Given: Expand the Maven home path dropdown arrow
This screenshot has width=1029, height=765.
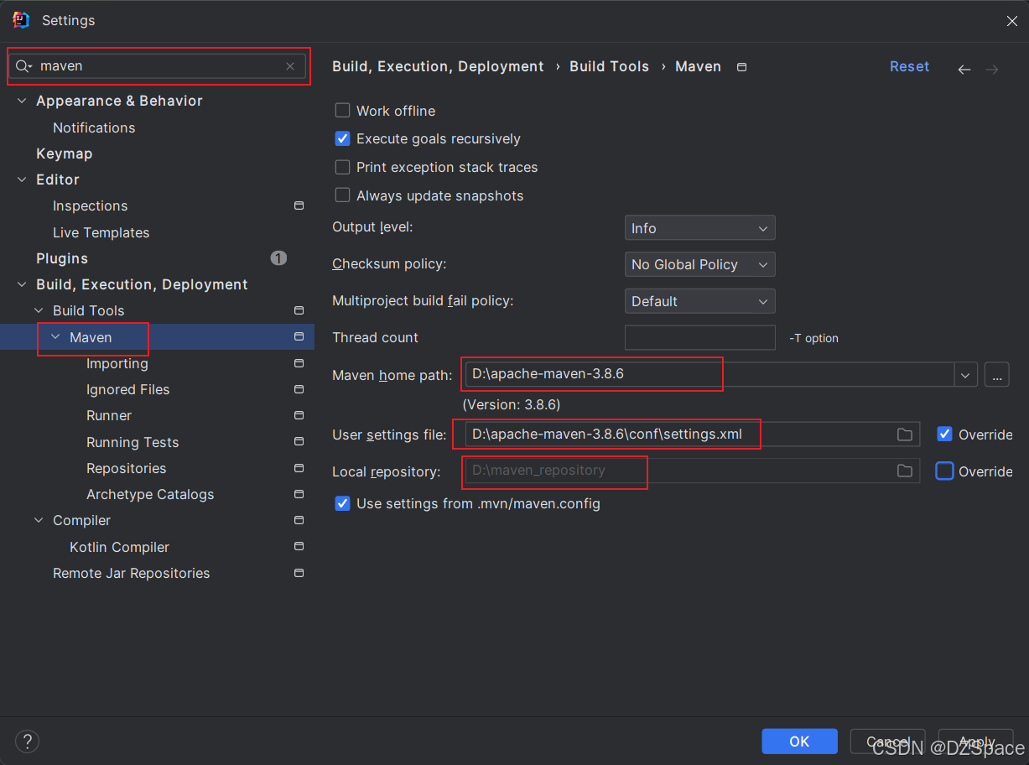Looking at the screenshot, I should [965, 375].
